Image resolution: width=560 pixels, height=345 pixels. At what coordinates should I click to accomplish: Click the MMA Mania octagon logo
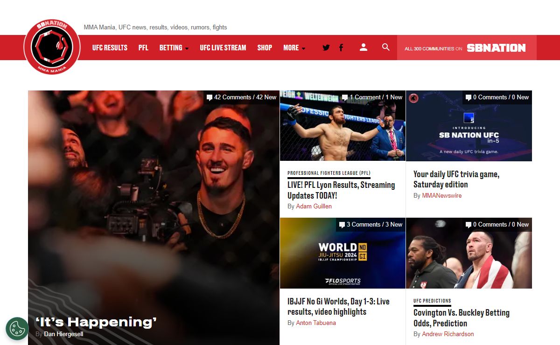click(52, 47)
